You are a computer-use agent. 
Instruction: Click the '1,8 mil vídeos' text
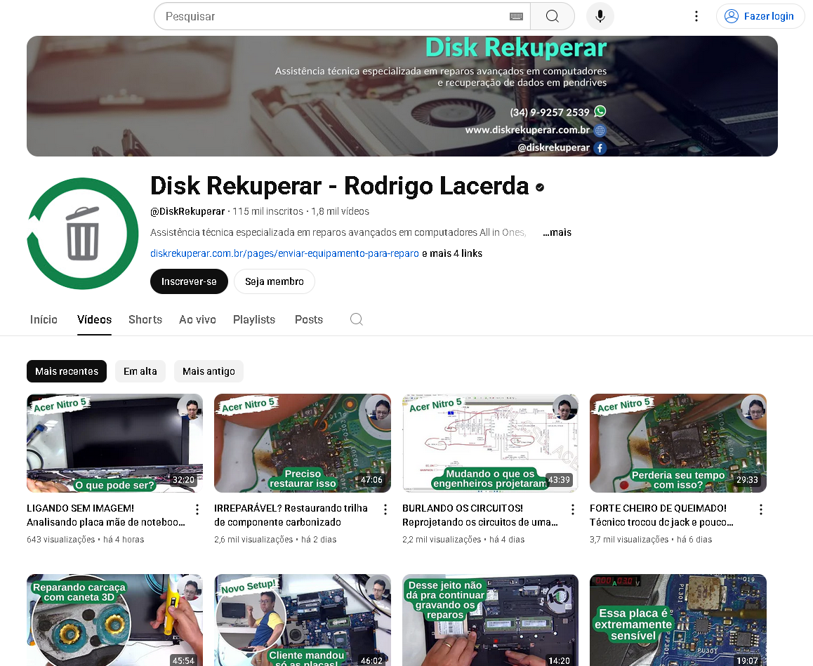click(x=340, y=211)
